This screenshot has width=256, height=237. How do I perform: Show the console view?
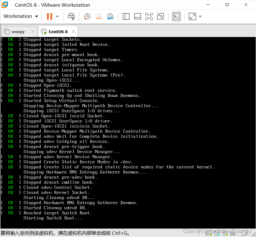[176, 16]
